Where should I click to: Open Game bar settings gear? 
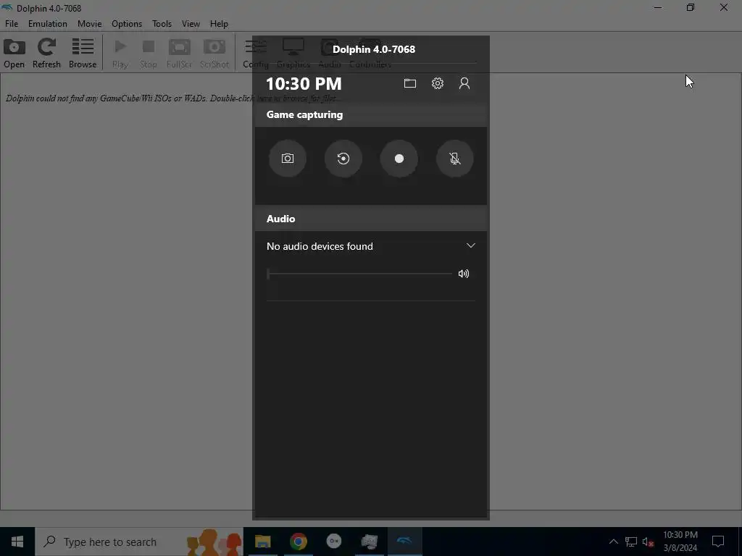(x=437, y=84)
